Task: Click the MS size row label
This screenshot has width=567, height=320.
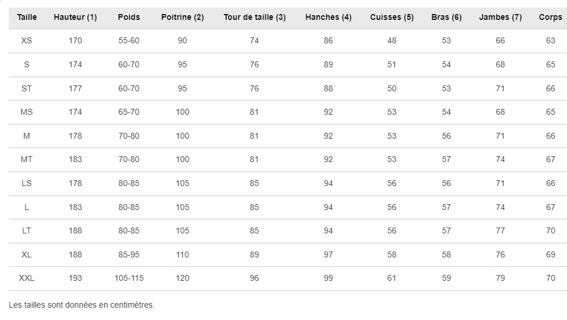Action: [x=26, y=112]
